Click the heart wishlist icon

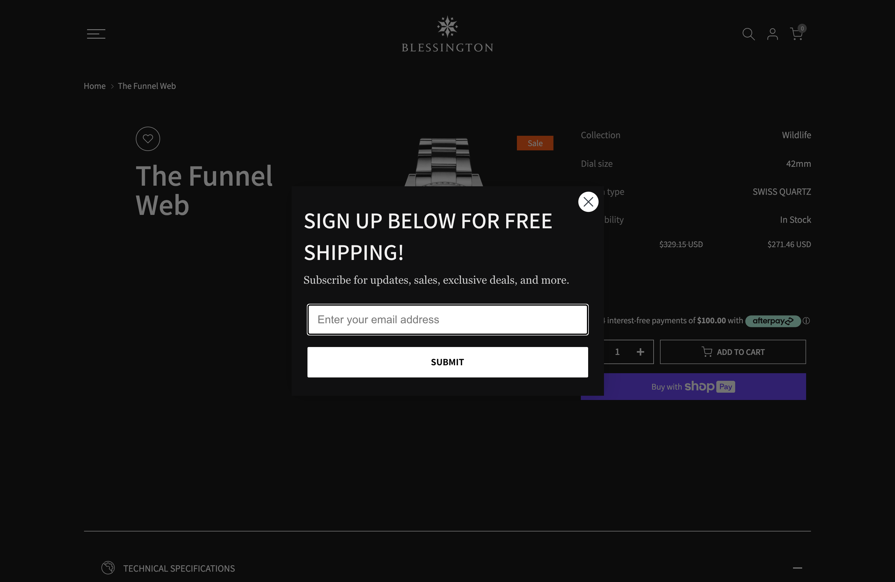[x=148, y=139]
